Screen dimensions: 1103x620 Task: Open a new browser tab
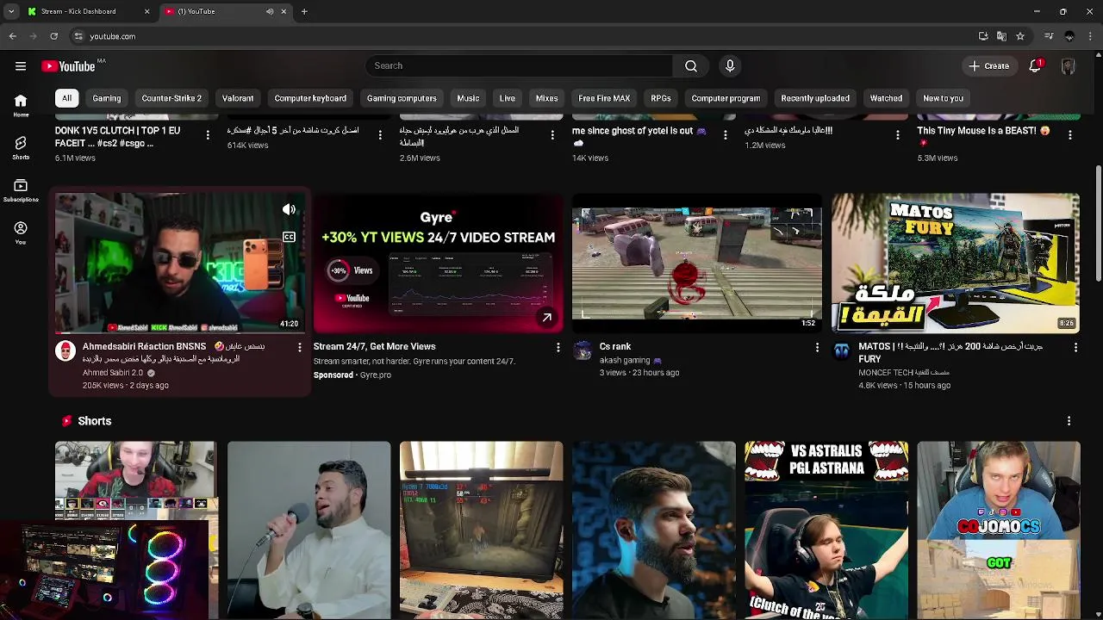pyautogui.click(x=304, y=11)
